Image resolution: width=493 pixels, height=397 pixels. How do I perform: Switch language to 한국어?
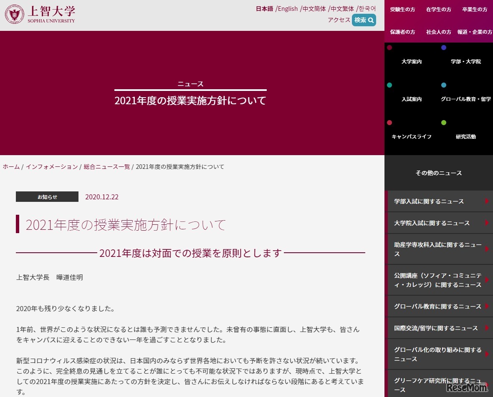coord(367,8)
